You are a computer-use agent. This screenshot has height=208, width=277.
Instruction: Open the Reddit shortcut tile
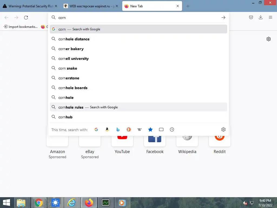220,145
